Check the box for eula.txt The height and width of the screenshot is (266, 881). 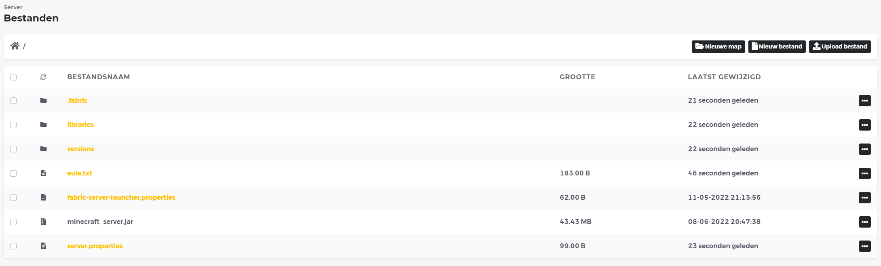[13, 173]
